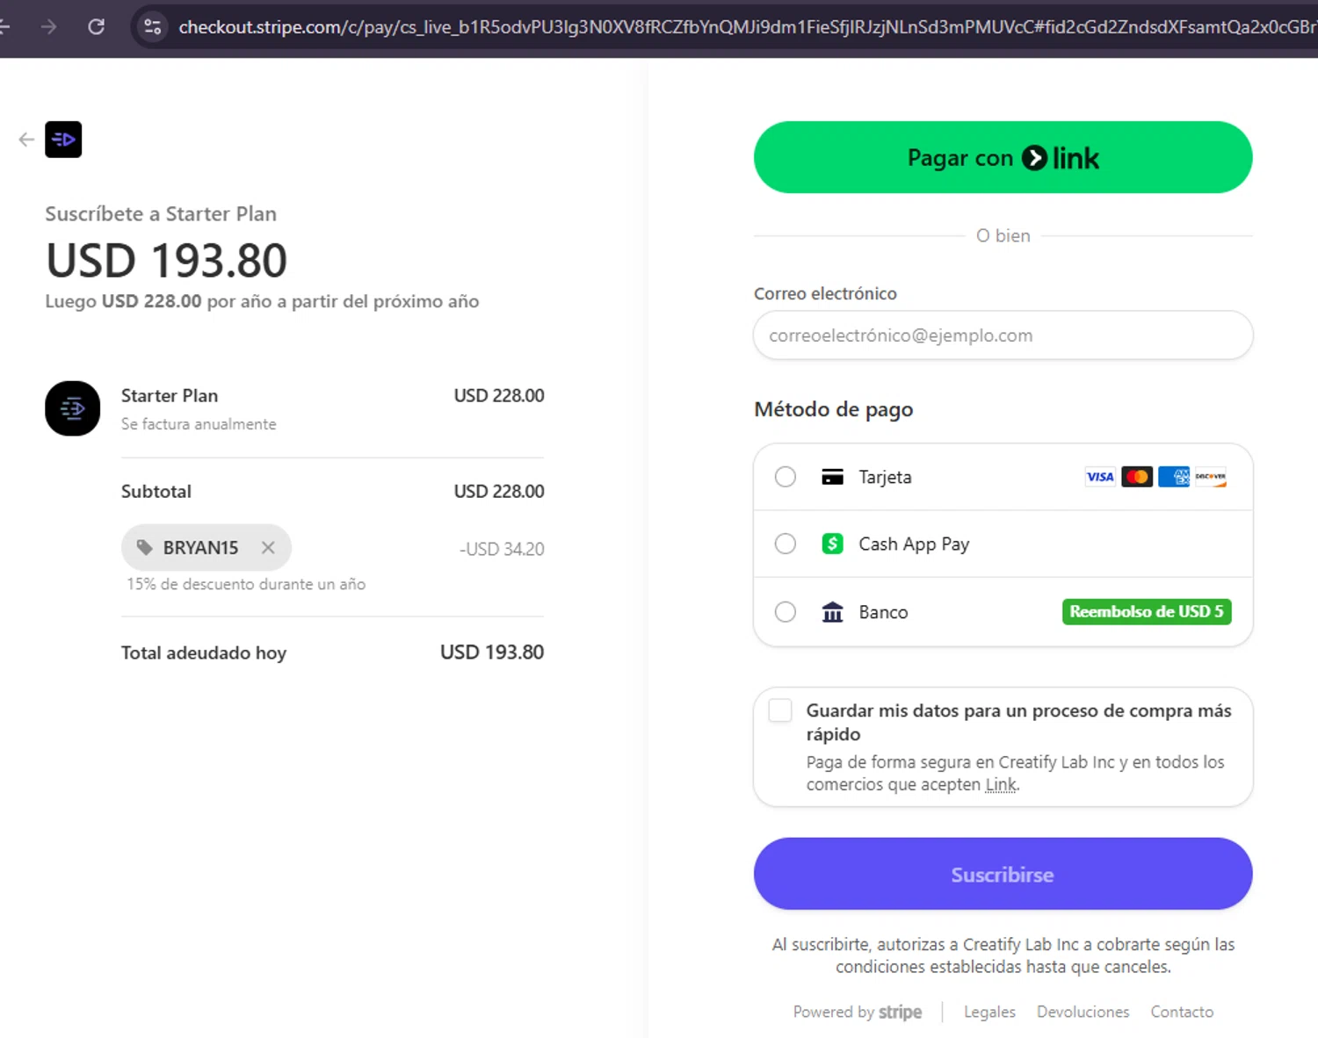Click the Luego USD 228.00 por año text

tap(262, 301)
